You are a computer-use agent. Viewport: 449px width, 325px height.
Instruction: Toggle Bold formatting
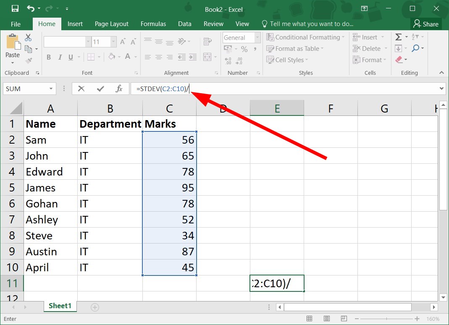(49, 57)
